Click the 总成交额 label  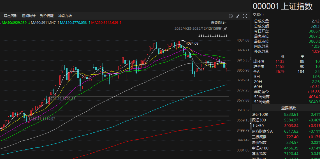(x=261, y=26)
